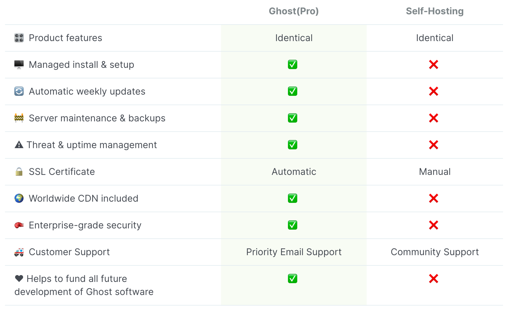
Task: Click the 'Community Support' cell
Action: tap(435, 252)
